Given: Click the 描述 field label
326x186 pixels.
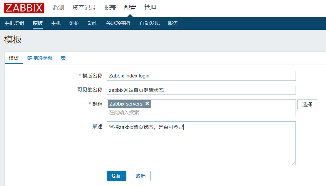Looking at the screenshot, I should coord(97,127).
